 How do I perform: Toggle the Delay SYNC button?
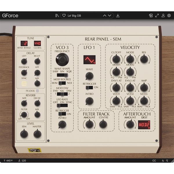coord(24,84)
